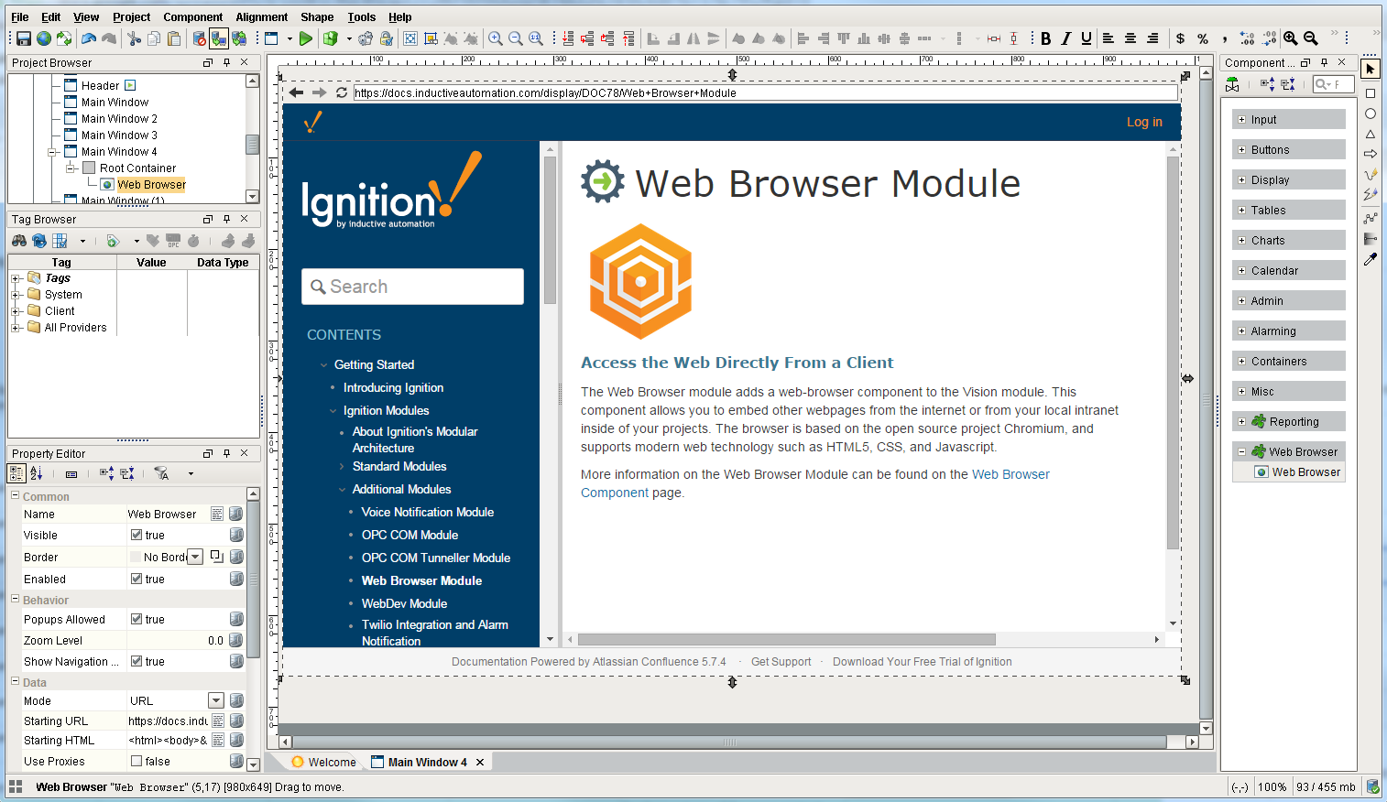Click the align text center icon
1387x802 pixels.
1130,38
